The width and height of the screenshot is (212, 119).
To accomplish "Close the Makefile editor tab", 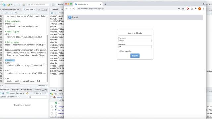I will pyautogui.click(x=34, y=10).
